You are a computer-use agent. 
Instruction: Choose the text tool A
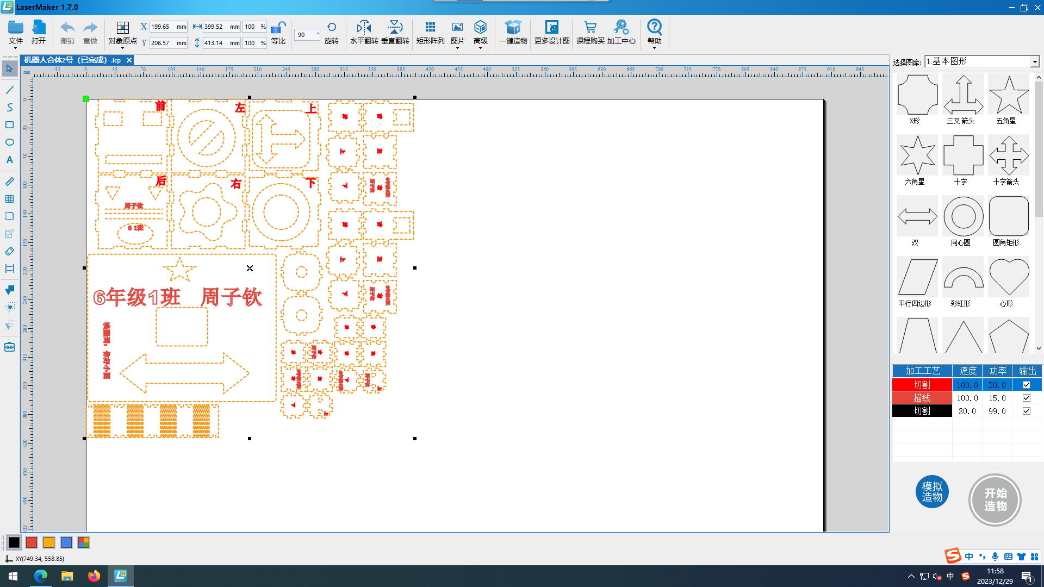(10, 160)
